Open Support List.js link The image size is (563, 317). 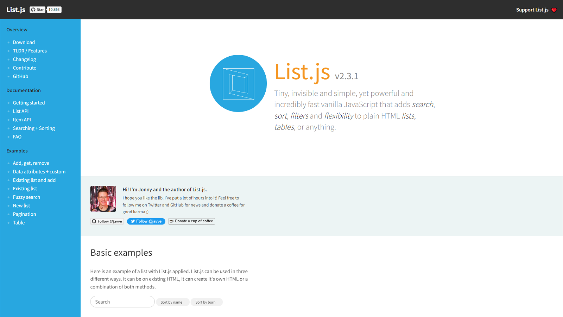(x=532, y=10)
